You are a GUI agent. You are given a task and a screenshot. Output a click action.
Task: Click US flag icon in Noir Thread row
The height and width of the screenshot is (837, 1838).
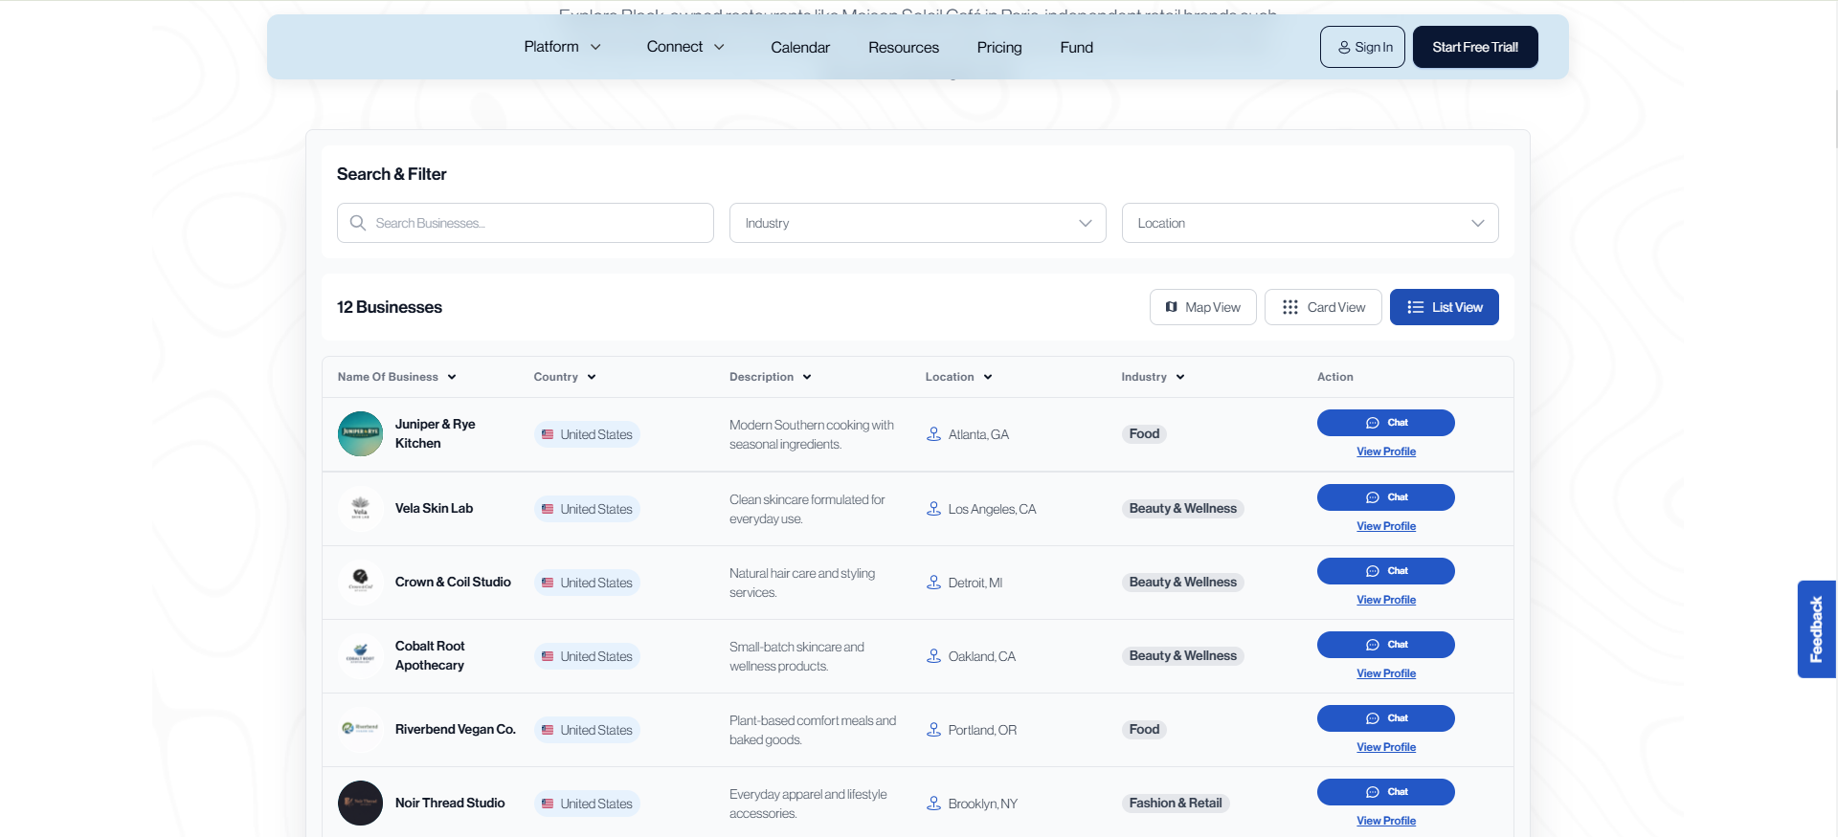tap(548, 804)
